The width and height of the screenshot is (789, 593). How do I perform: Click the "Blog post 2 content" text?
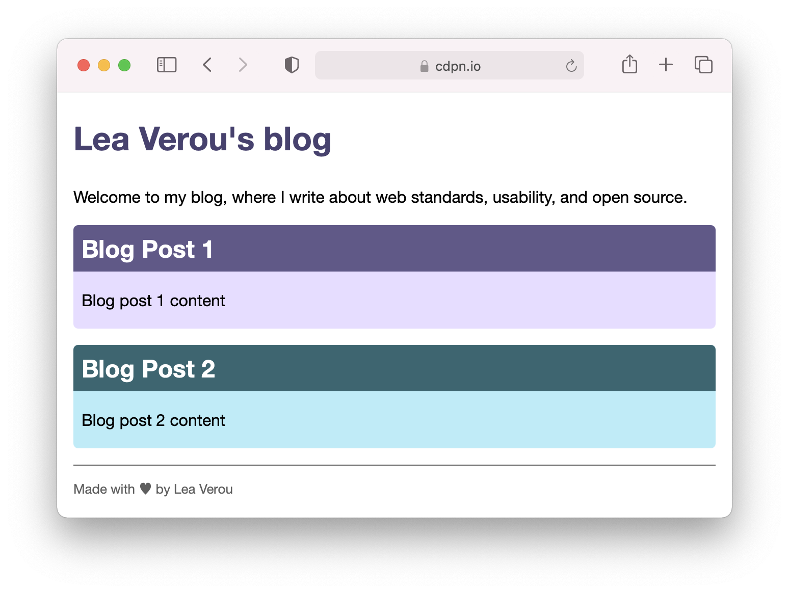[153, 420]
